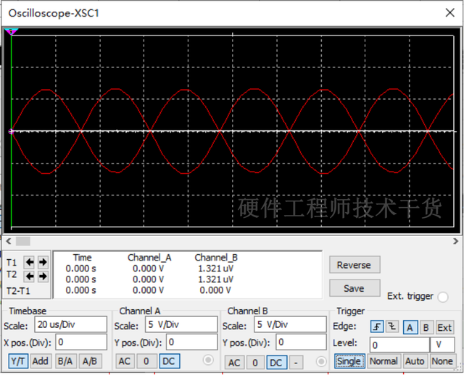Image resolution: width=464 pixels, height=375 pixels.
Task: Move cursor T2 left with its arrow
Action: pyautogui.click(x=29, y=277)
